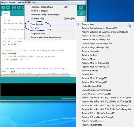Pick Arduino Ethernet board
This screenshot has width=134, height=127.
pyautogui.click(x=105, y=70)
